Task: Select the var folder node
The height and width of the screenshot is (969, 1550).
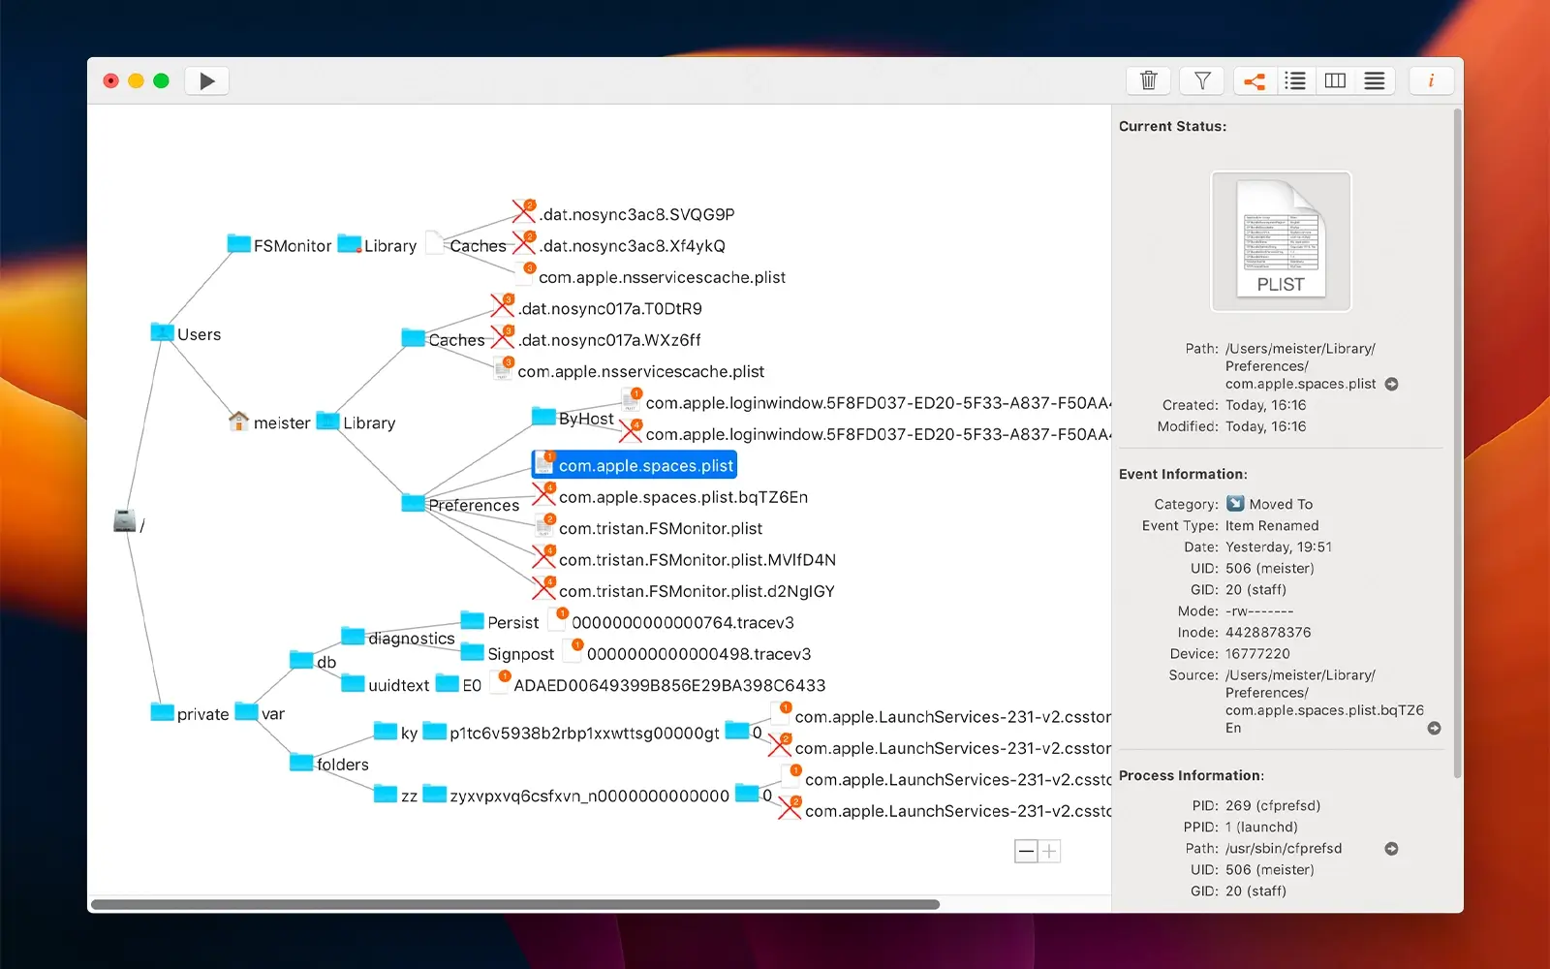Action: point(260,712)
